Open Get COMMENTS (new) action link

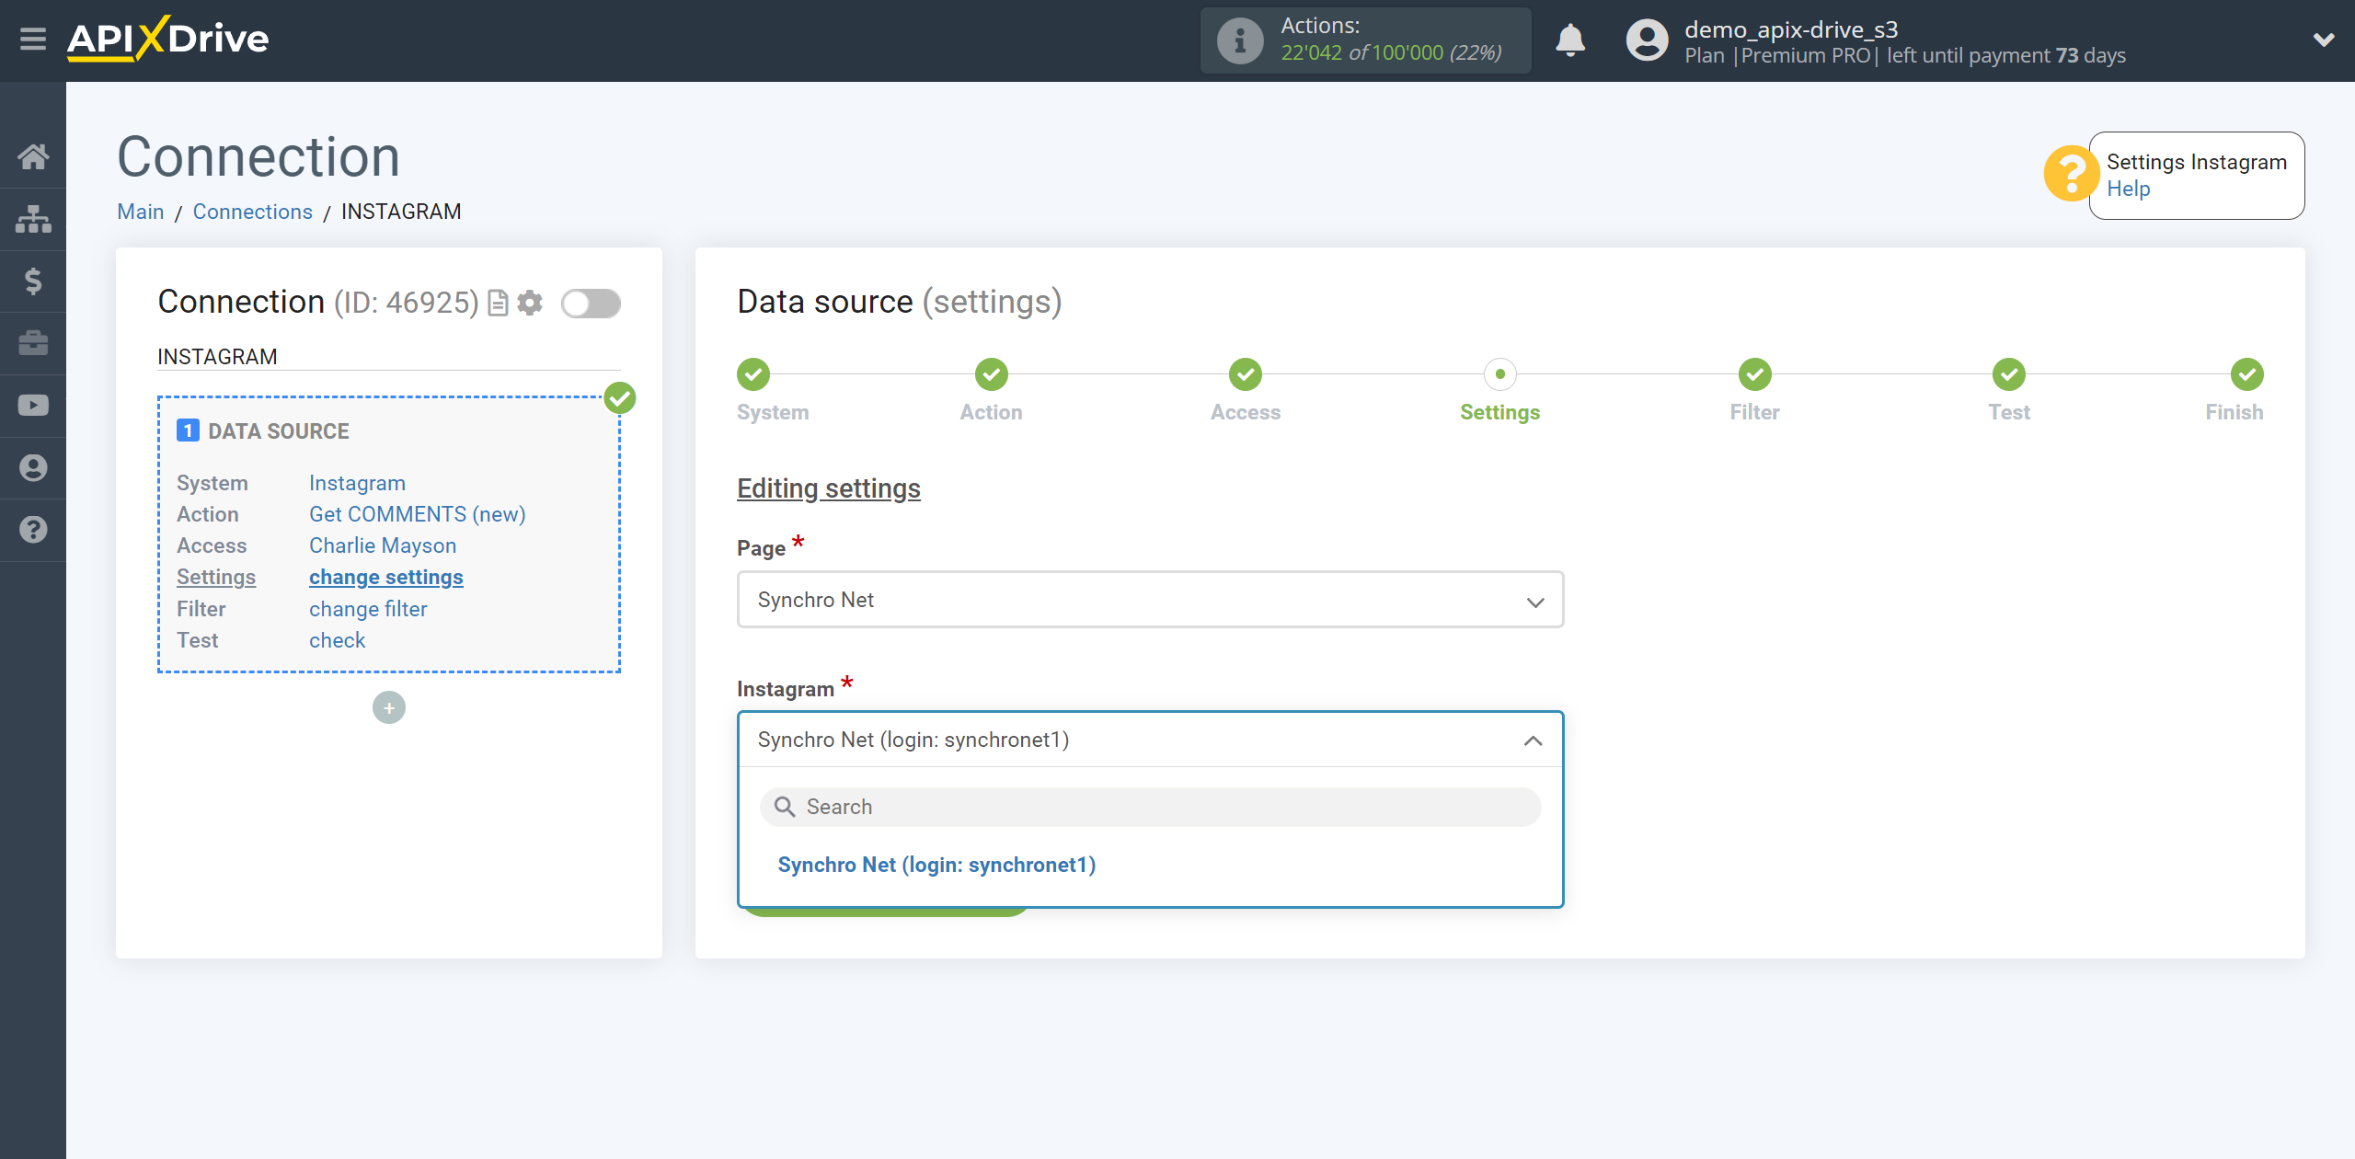click(418, 514)
